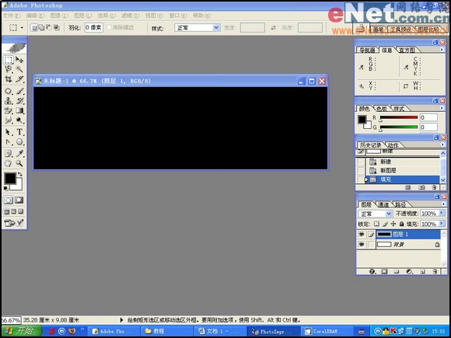
Task: Expand the layer opacity slider arrow
Action: tap(442, 213)
